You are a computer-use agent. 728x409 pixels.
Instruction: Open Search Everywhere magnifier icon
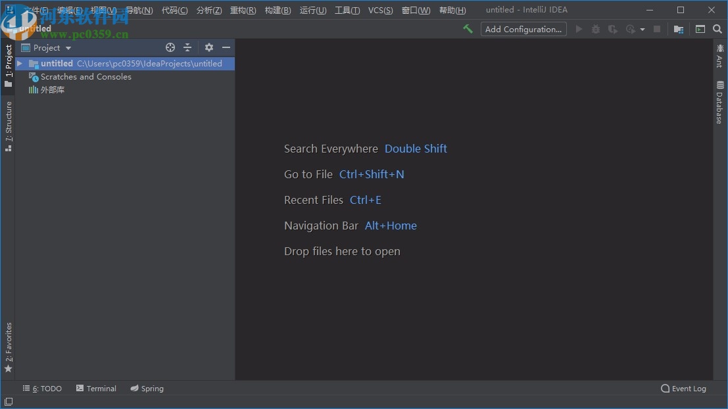[717, 29]
